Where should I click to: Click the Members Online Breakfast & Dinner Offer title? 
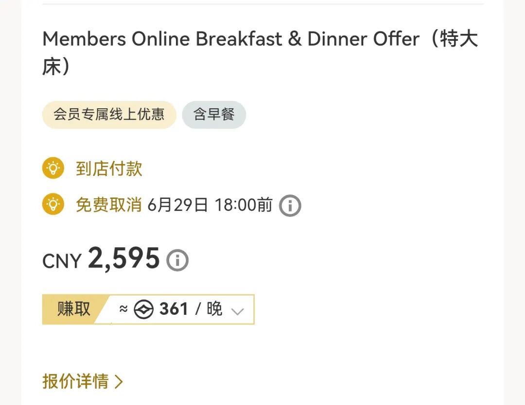click(231, 40)
